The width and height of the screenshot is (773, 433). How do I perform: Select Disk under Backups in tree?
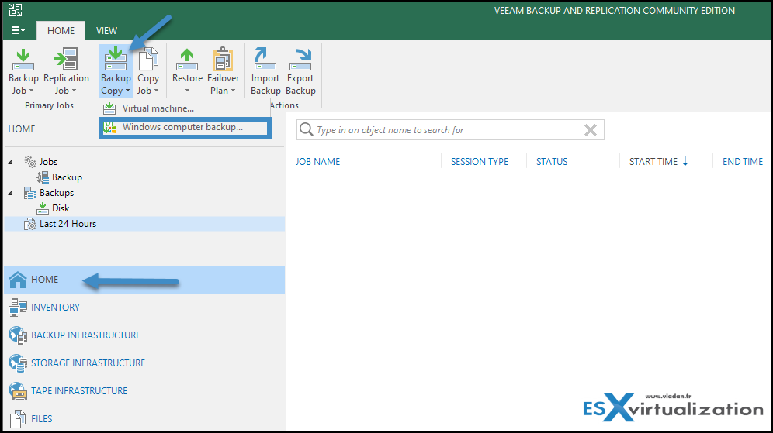[x=61, y=208]
